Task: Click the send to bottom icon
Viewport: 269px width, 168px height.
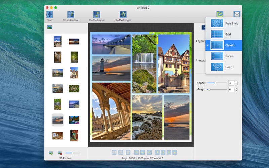Action: 169,152
